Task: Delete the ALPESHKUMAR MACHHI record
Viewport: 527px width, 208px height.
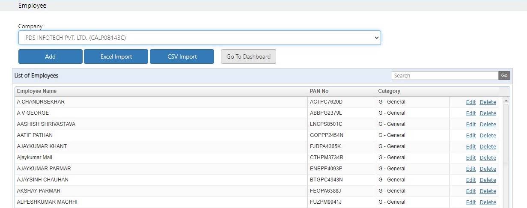Action: click(488, 202)
